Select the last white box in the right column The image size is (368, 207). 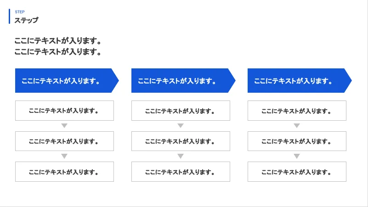[x=297, y=172]
